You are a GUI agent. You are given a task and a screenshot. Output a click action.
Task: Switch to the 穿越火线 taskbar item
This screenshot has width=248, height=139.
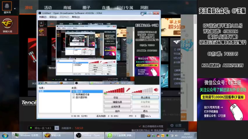(58, 135)
